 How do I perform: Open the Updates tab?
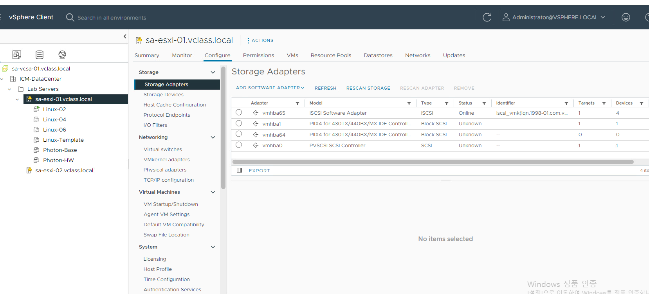tap(454, 55)
